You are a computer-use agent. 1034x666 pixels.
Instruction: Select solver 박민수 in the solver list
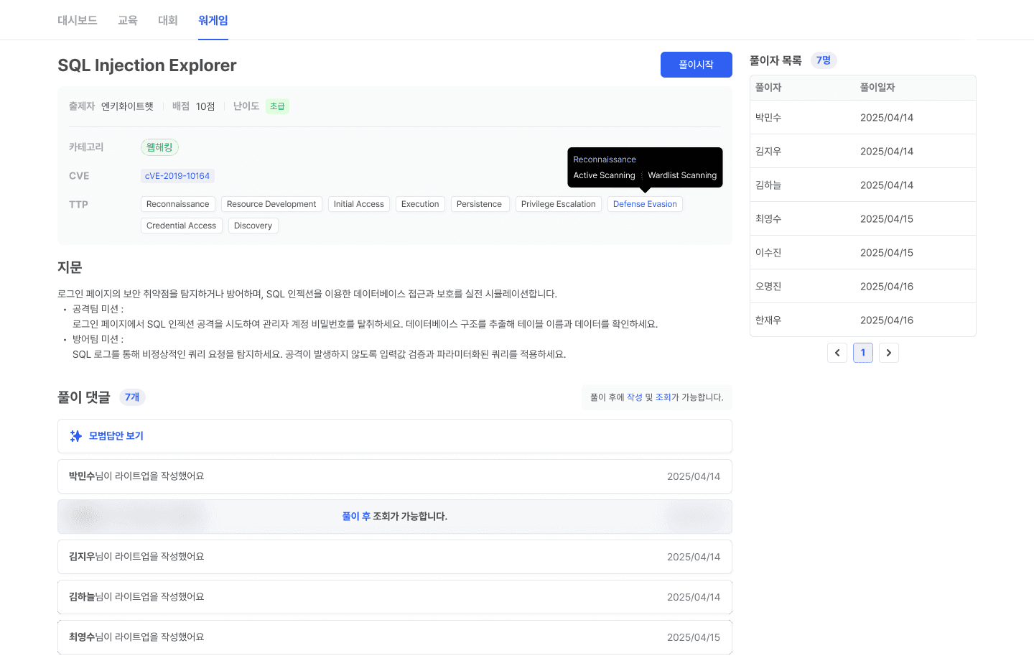768,118
